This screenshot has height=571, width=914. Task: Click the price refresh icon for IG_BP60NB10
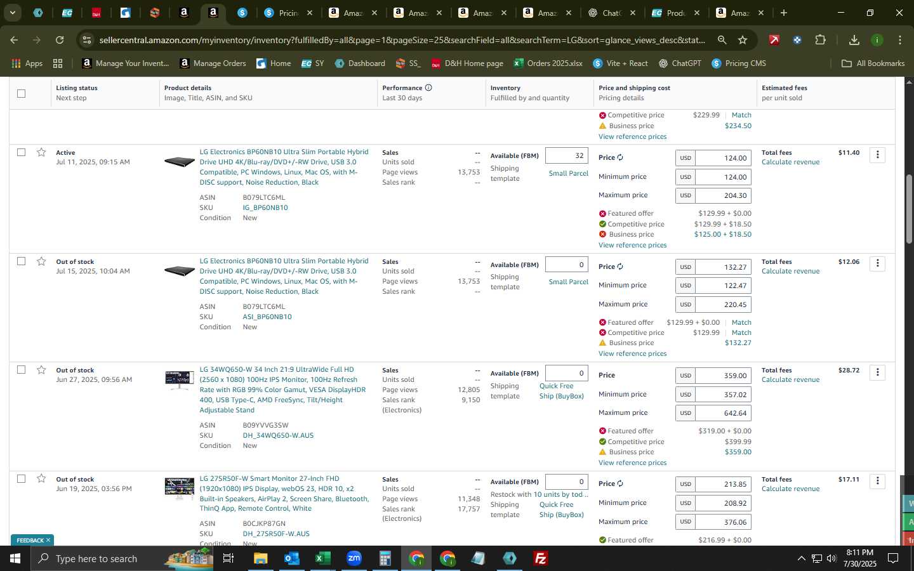(x=620, y=157)
